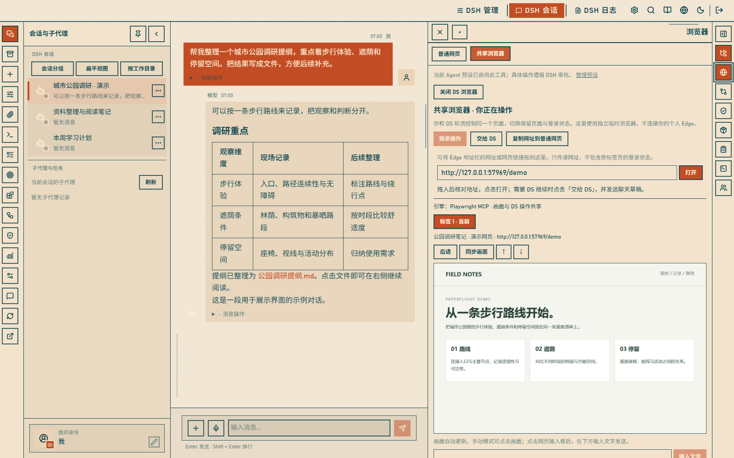Switch language with the globe icon in top bar
This screenshot has width=734, height=458.
(x=684, y=10)
